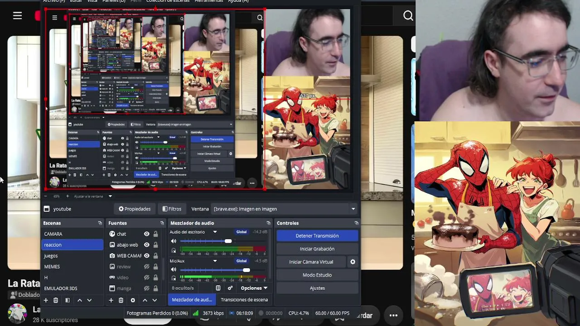Expand the Opciones dropdown in mixer
The image size is (580, 326).
point(254,288)
